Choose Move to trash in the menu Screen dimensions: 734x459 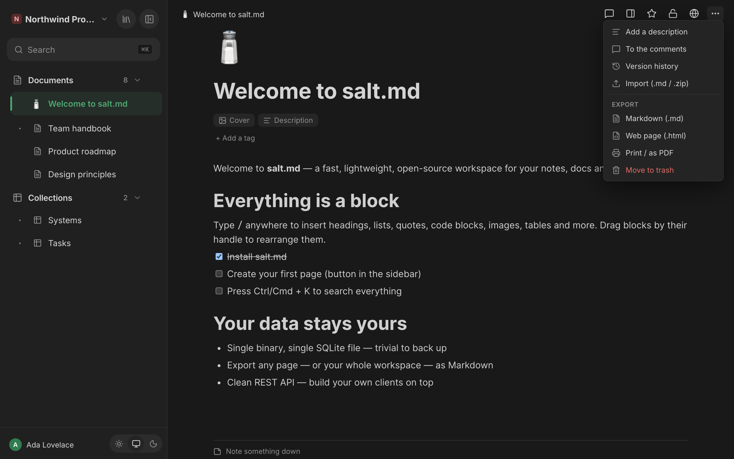click(x=663, y=170)
